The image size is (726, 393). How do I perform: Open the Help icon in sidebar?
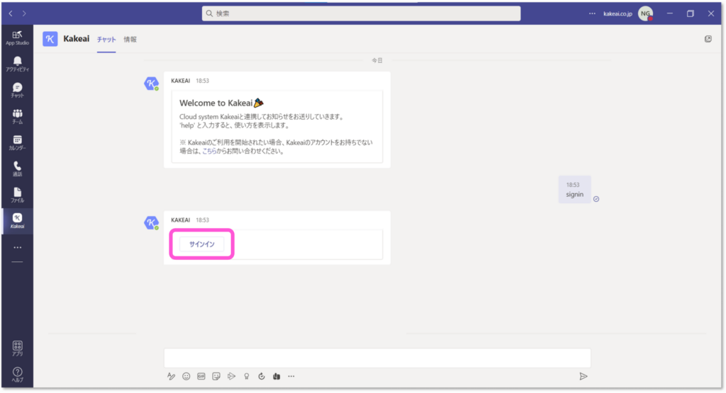(17, 375)
